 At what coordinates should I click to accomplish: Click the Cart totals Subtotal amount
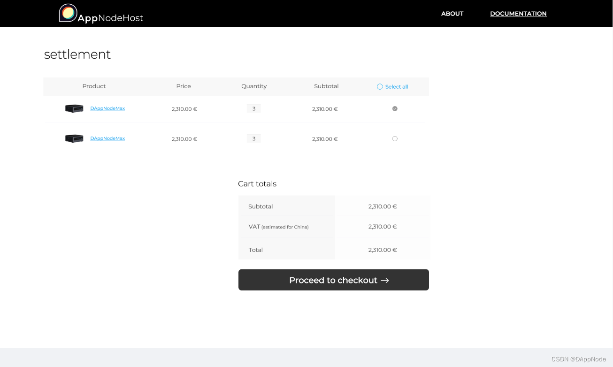pyautogui.click(x=383, y=206)
